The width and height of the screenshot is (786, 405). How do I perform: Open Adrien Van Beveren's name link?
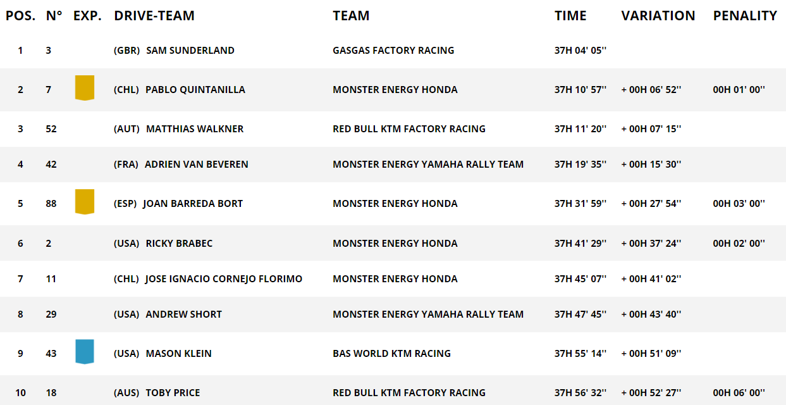click(x=196, y=165)
